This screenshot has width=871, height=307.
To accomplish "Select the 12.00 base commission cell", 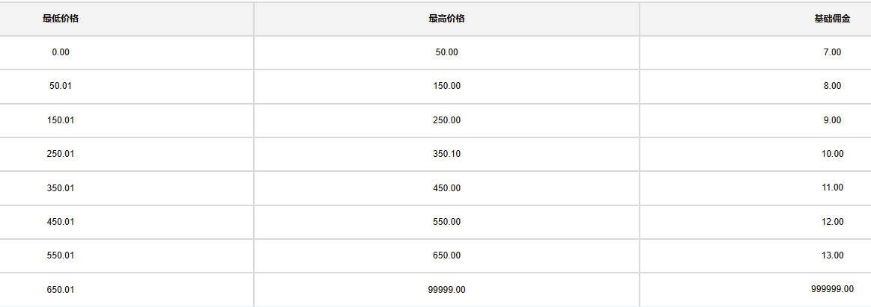I will (832, 222).
